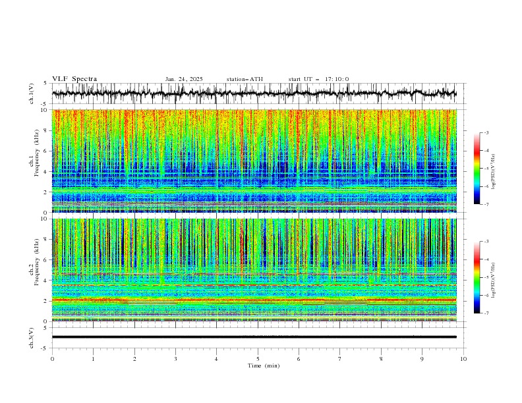Screen dimensions: 522x403
Task: Click time axis tick label '3'
Action: click(x=175, y=359)
